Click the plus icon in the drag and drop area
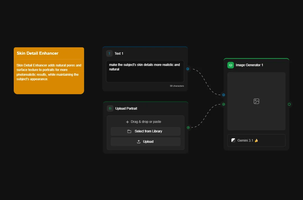 [x=128, y=121]
